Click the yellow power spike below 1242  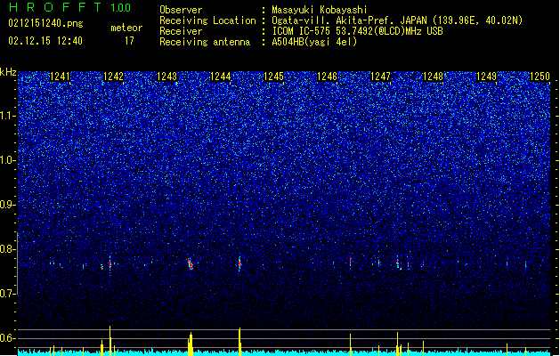tap(110, 340)
